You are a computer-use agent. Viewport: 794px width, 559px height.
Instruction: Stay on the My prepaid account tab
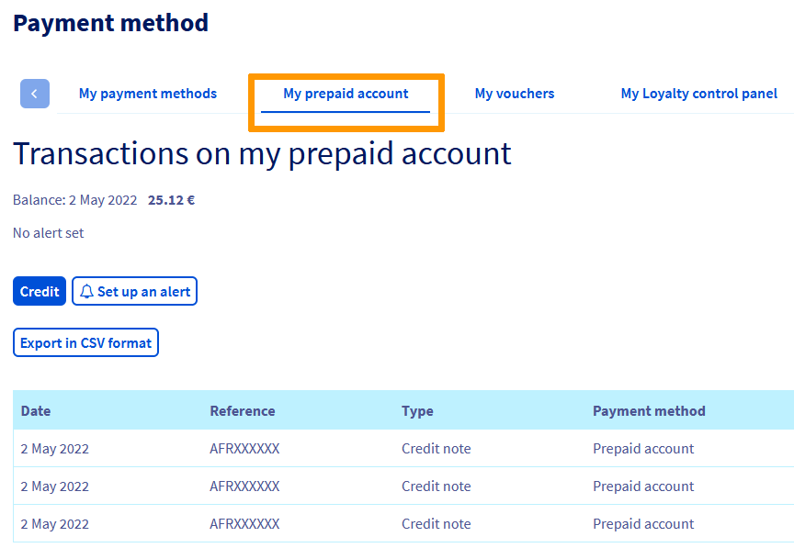(346, 94)
